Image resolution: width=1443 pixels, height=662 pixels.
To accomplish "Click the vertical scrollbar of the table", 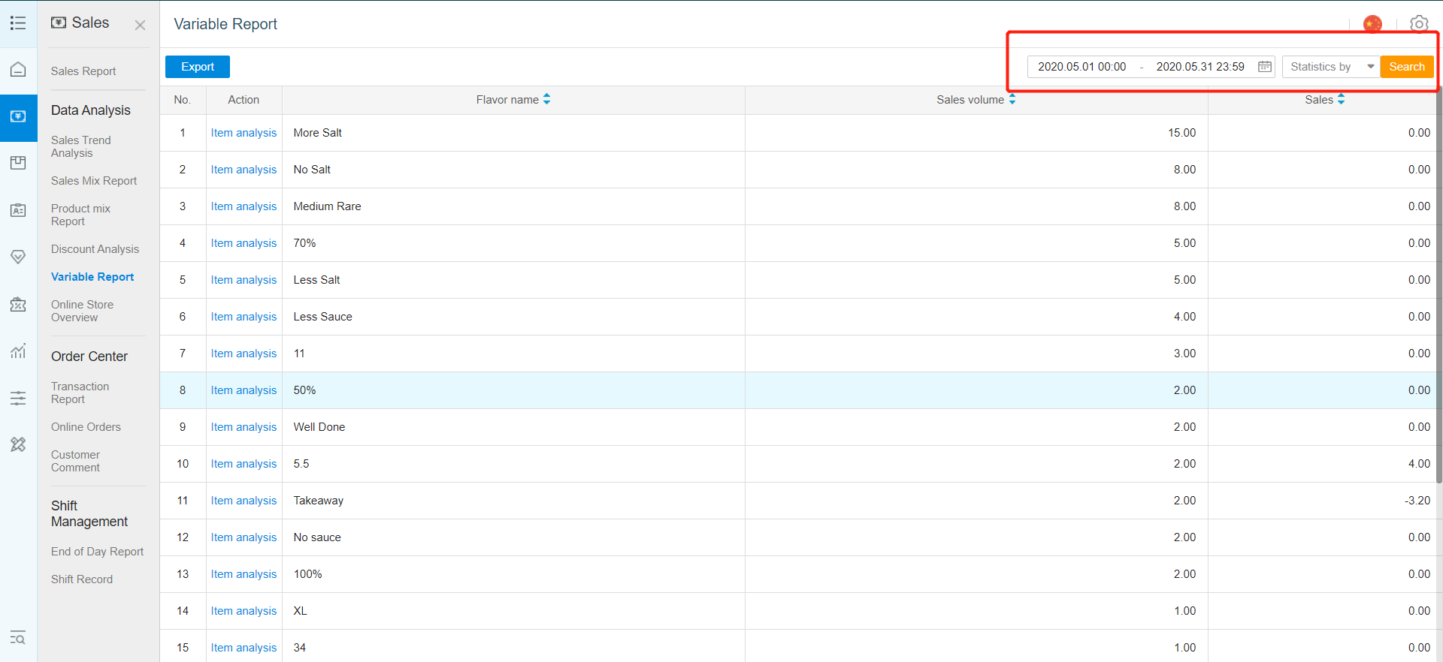I will click(1439, 285).
